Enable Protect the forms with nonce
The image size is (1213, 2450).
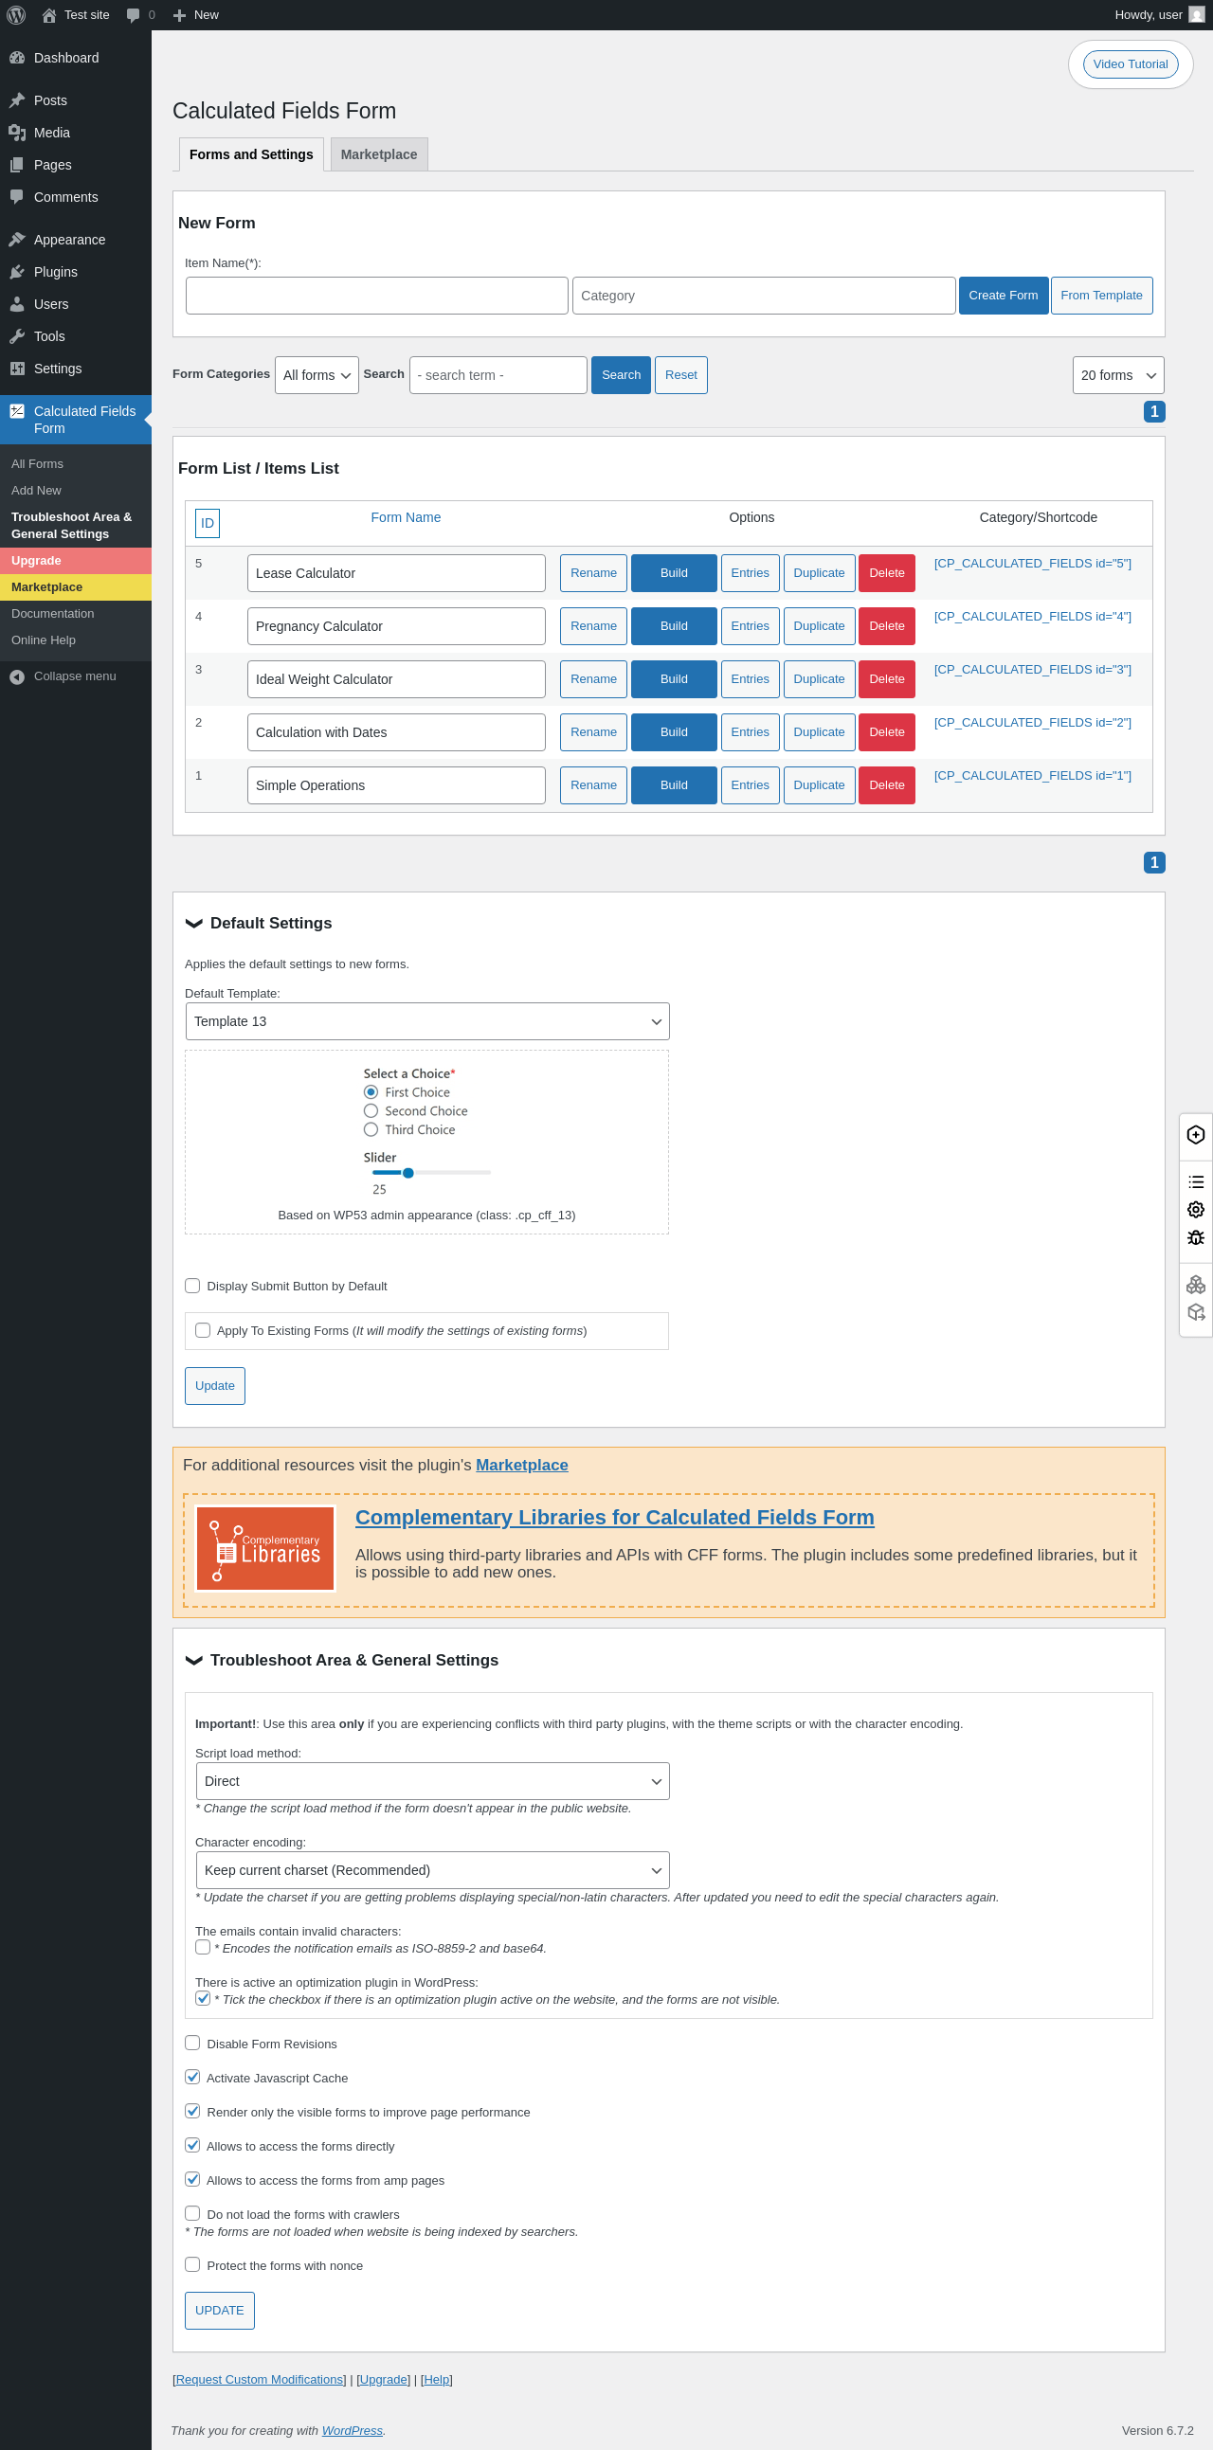192,2264
